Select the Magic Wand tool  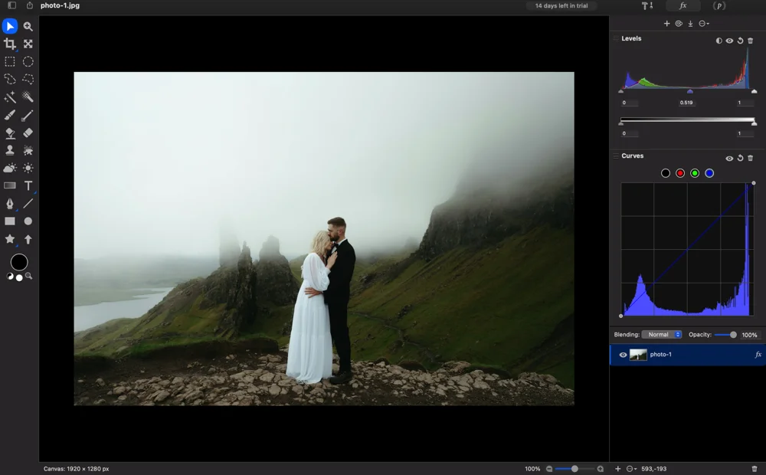click(10, 97)
